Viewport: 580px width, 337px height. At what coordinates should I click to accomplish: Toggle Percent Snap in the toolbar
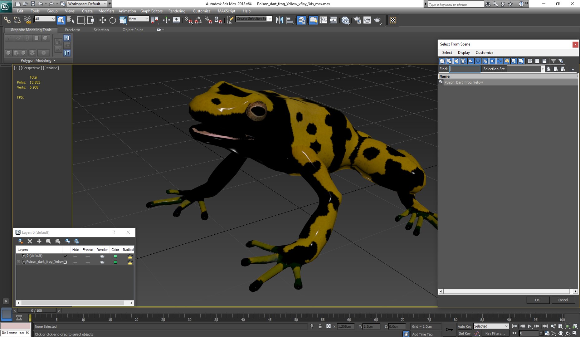208,20
